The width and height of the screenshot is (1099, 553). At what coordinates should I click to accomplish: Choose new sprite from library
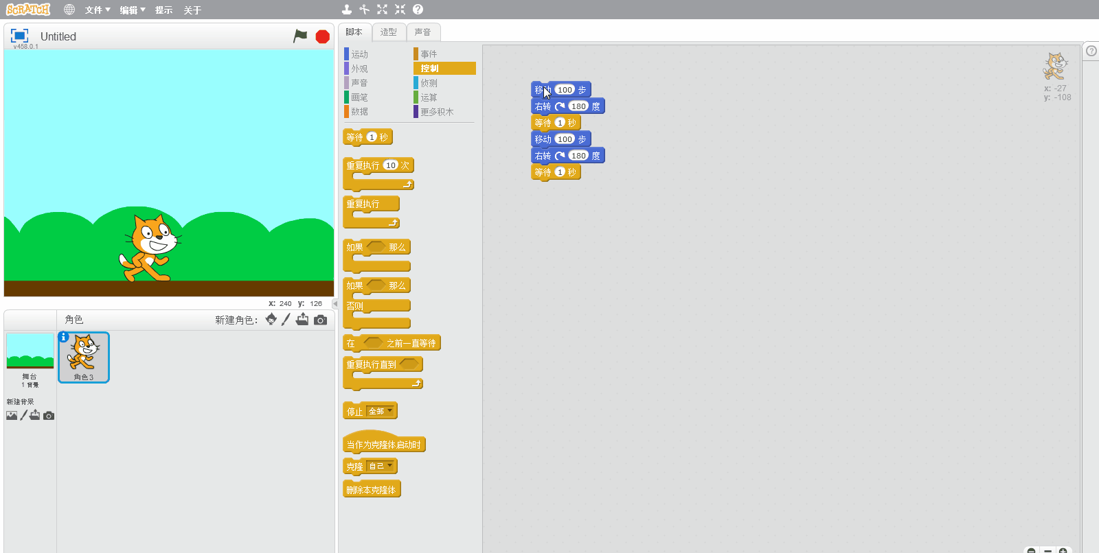point(271,320)
